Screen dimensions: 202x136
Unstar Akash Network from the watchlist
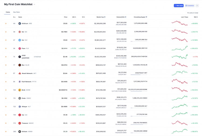(6, 73)
